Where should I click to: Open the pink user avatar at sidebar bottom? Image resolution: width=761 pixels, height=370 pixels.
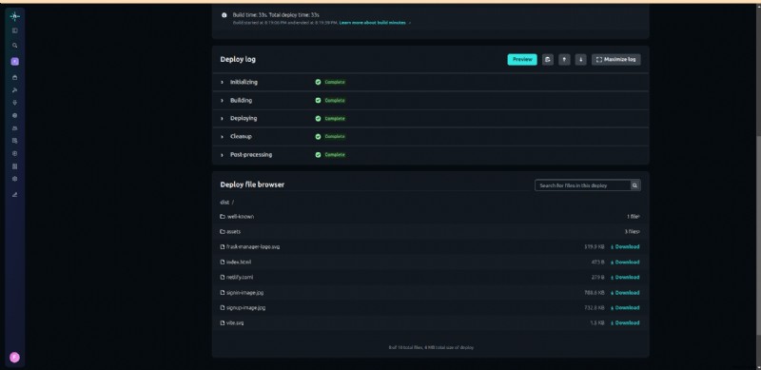tap(14, 358)
